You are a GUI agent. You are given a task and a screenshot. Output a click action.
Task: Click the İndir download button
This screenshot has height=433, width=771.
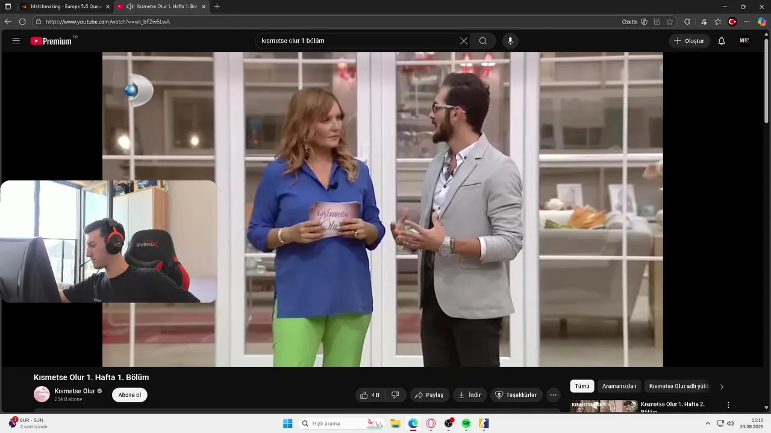pos(470,395)
